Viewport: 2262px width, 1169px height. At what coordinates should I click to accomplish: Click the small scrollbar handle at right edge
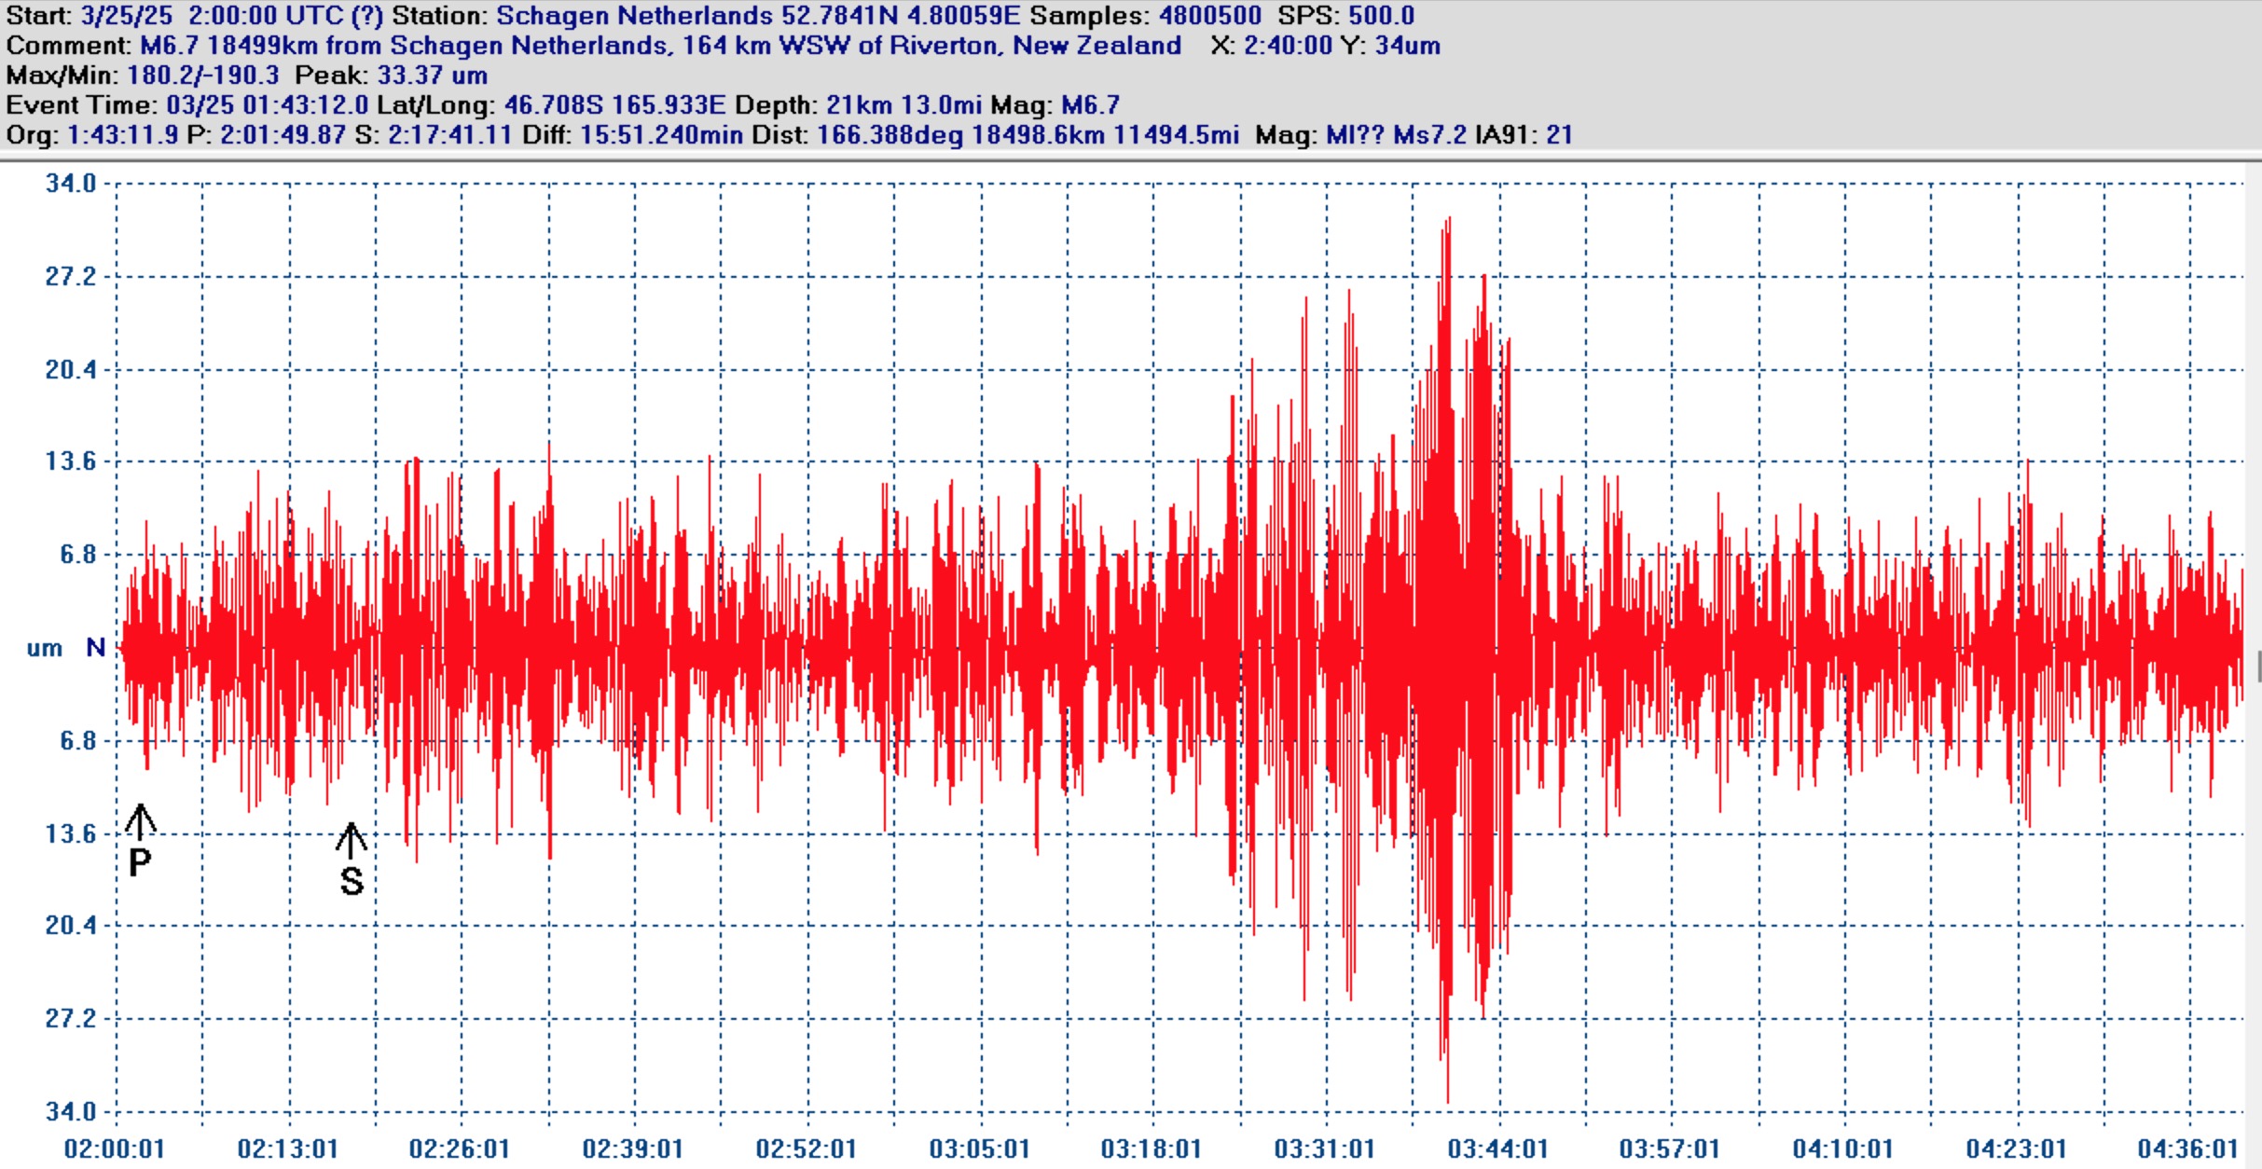pyautogui.click(x=2258, y=667)
